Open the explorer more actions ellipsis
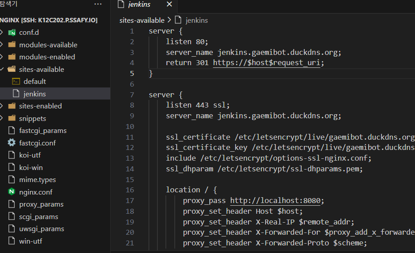This screenshot has width=415, height=253. pyautogui.click(x=98, y=4)
